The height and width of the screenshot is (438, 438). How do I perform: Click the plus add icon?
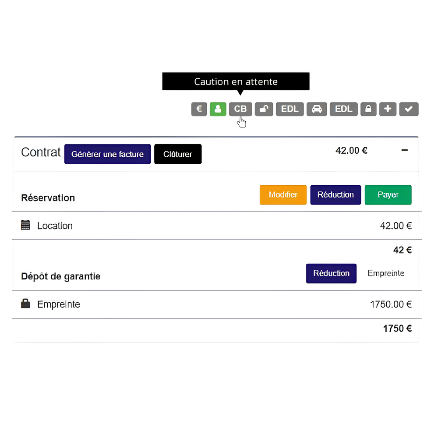tap(388, 109)
